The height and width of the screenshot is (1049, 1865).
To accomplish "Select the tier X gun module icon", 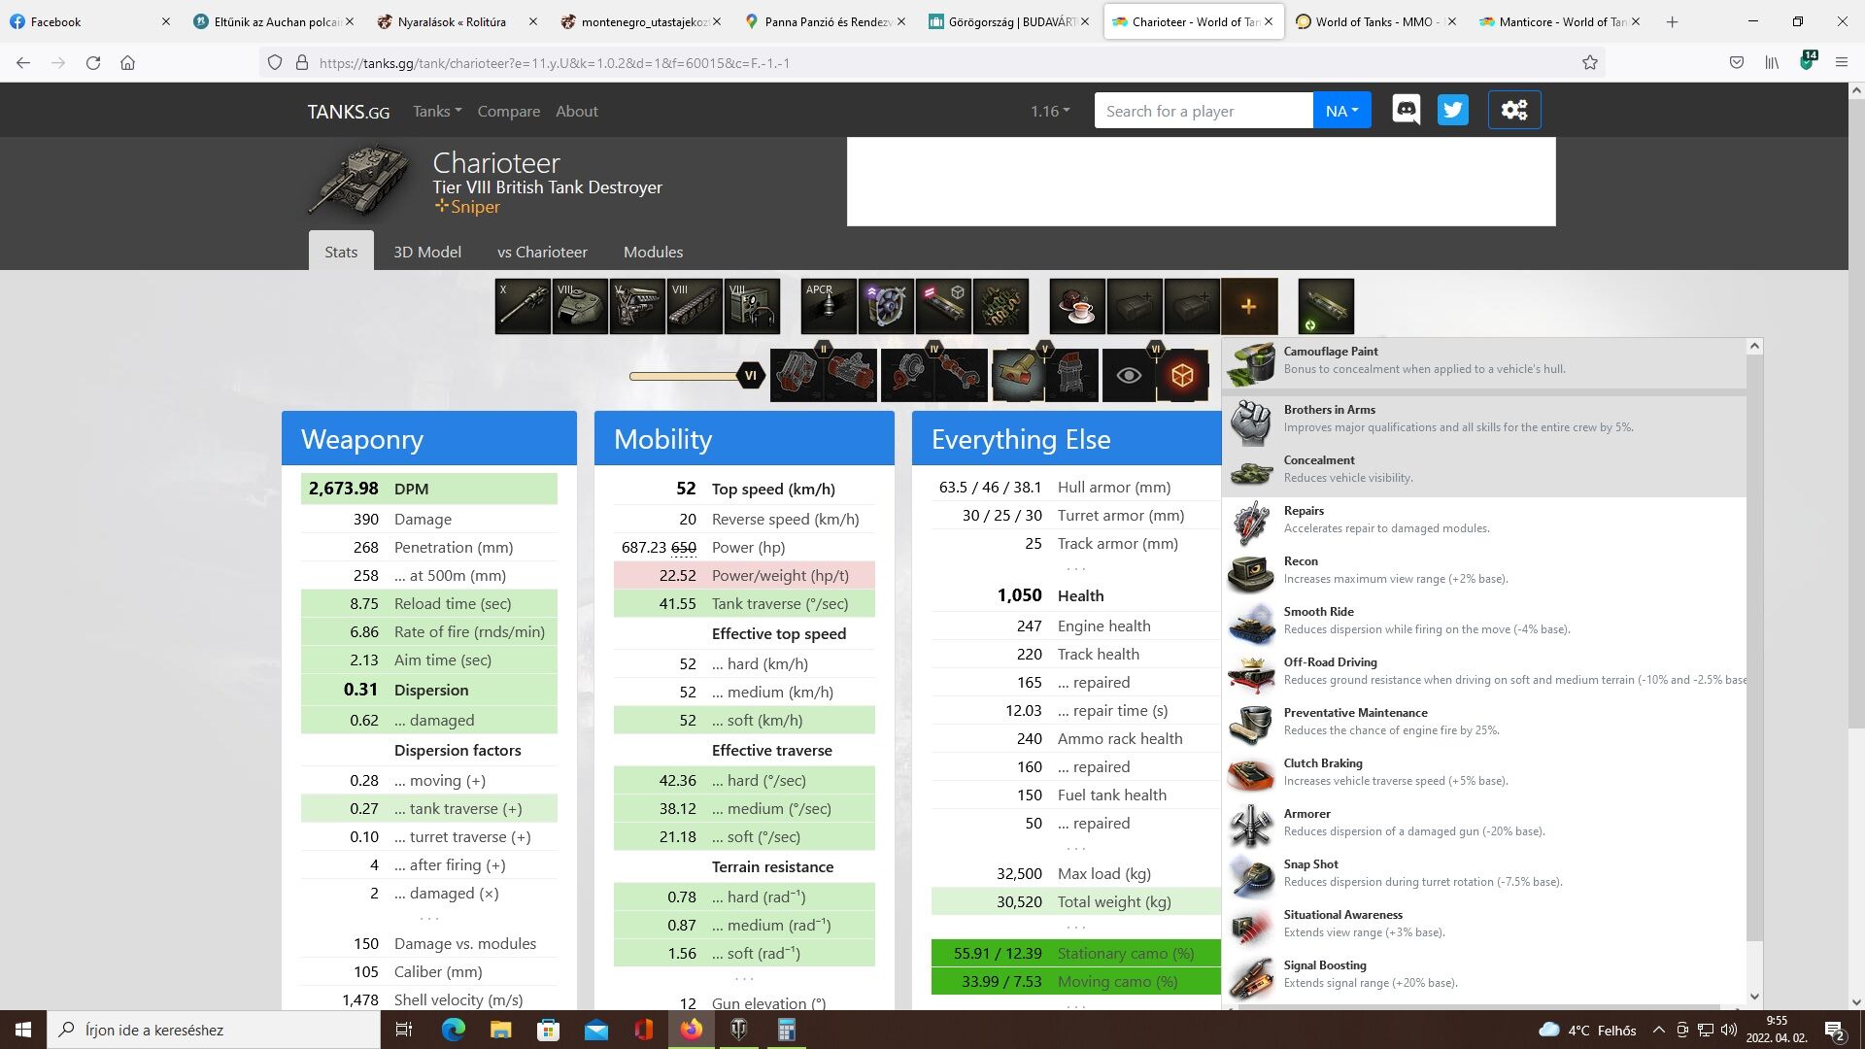I will [523, 306].
